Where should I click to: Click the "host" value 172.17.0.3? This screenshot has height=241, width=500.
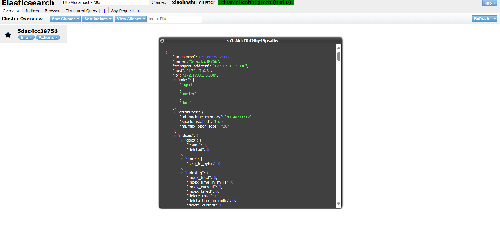click(x=199, y=71)
